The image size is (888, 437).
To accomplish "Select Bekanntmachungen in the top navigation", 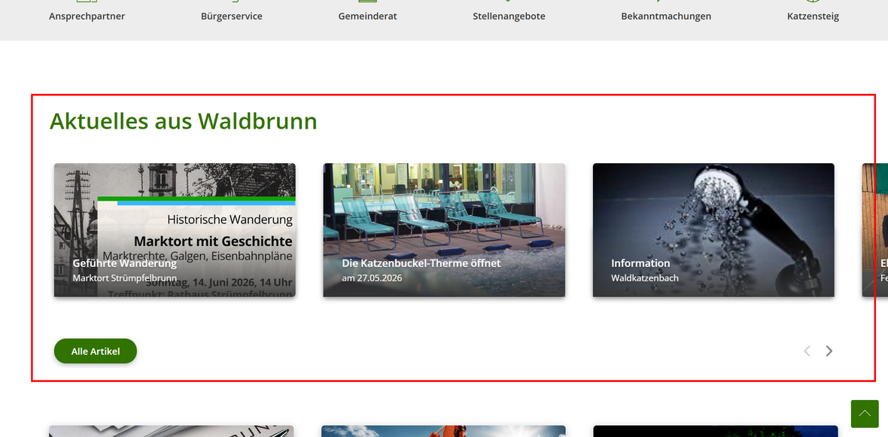I will pyautogui.click(x=666, y=16).
